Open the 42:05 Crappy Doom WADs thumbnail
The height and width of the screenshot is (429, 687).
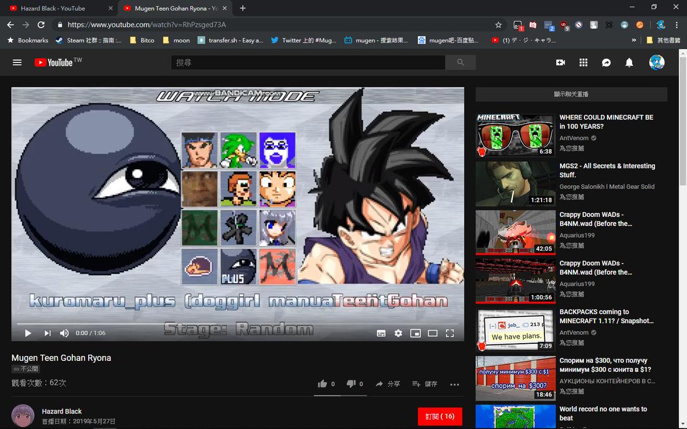(515, 232)
